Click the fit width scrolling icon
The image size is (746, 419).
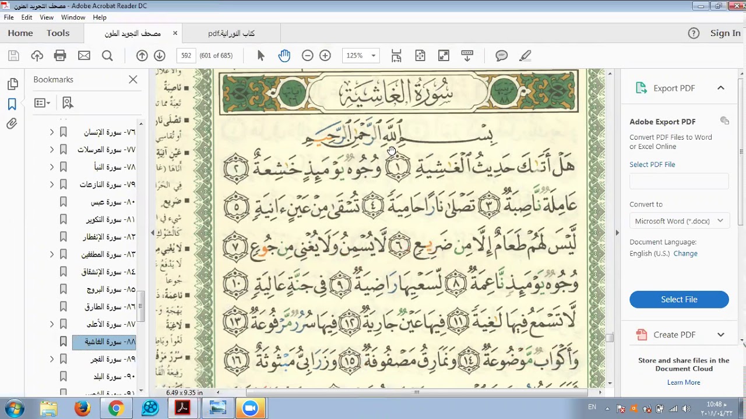(x=396, y=56)
